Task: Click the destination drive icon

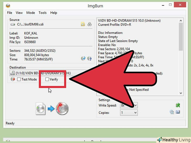Action: (x=13, y=73)
